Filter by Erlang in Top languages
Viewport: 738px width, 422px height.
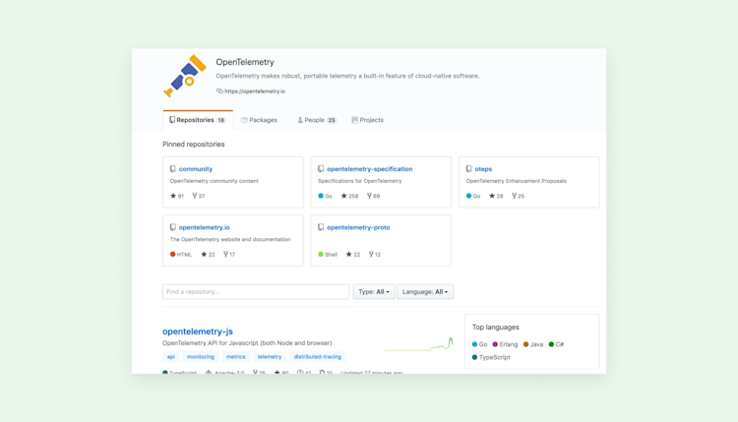tap(505, 344)
